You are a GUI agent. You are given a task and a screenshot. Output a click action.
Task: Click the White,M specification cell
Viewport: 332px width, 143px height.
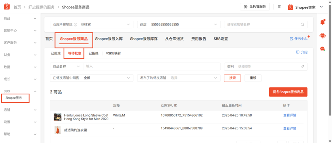119,115
